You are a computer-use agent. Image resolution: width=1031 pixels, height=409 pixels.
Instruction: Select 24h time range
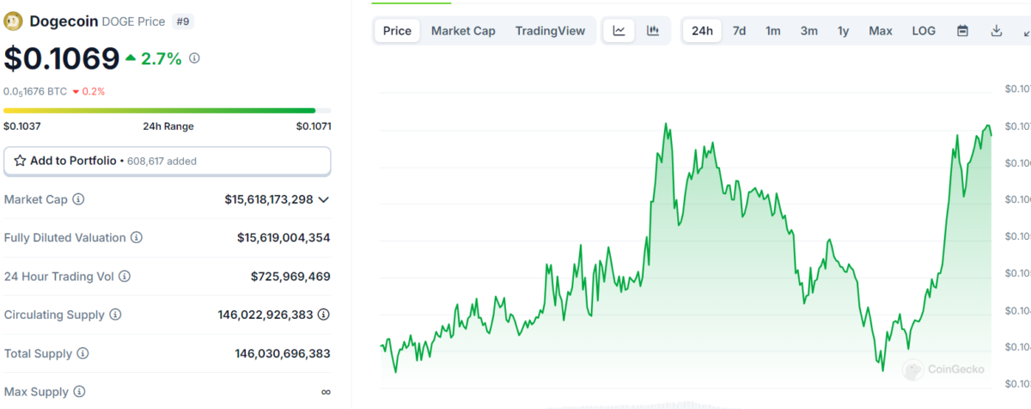[702, 31]
